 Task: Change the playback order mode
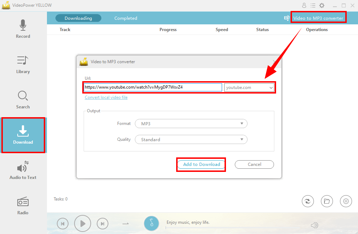pyautogui.click(x=126, y=224)
